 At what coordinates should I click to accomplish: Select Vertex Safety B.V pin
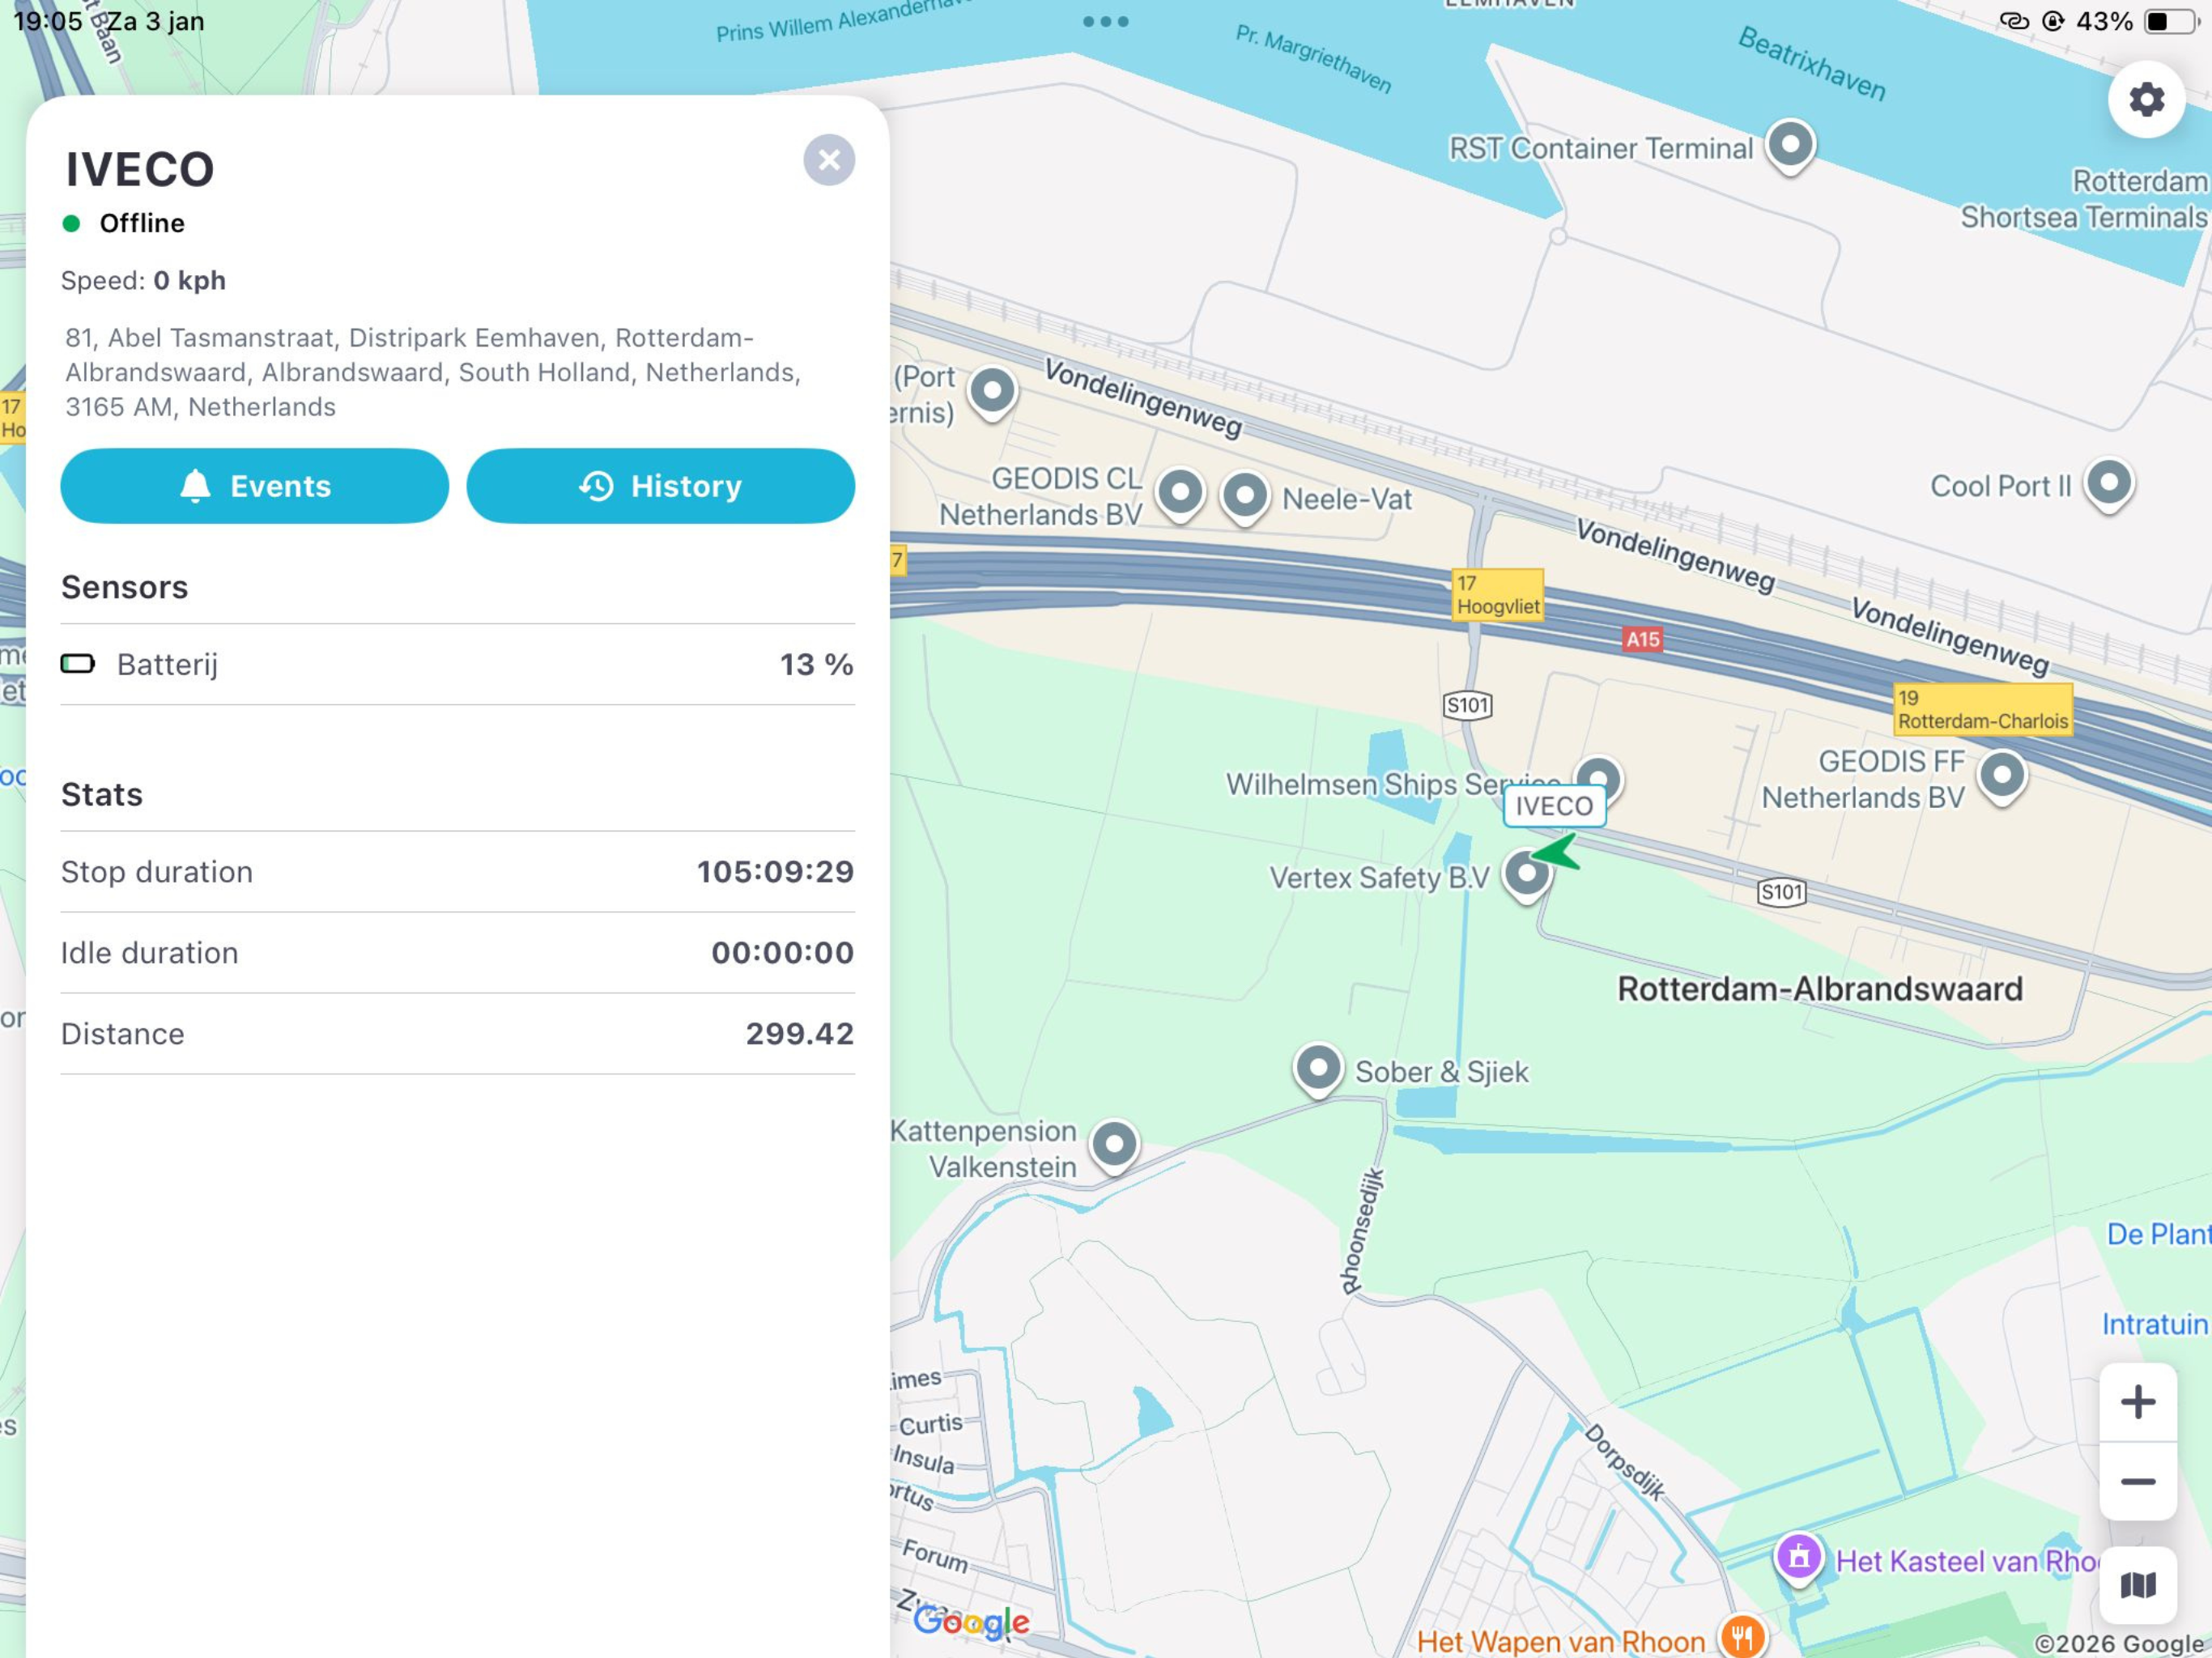click(x=1527, y=875)
